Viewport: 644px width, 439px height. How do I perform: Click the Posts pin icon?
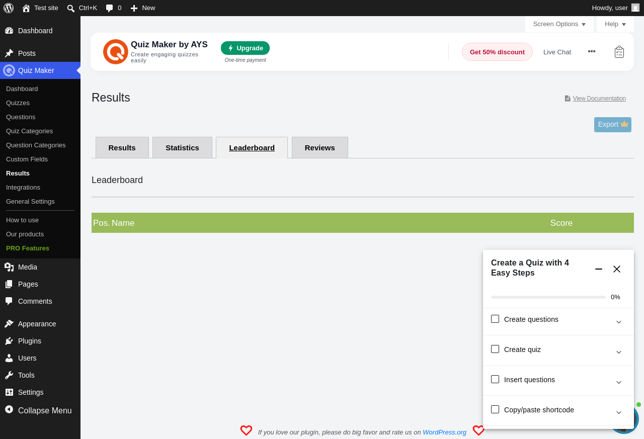[x=9, y=53]
